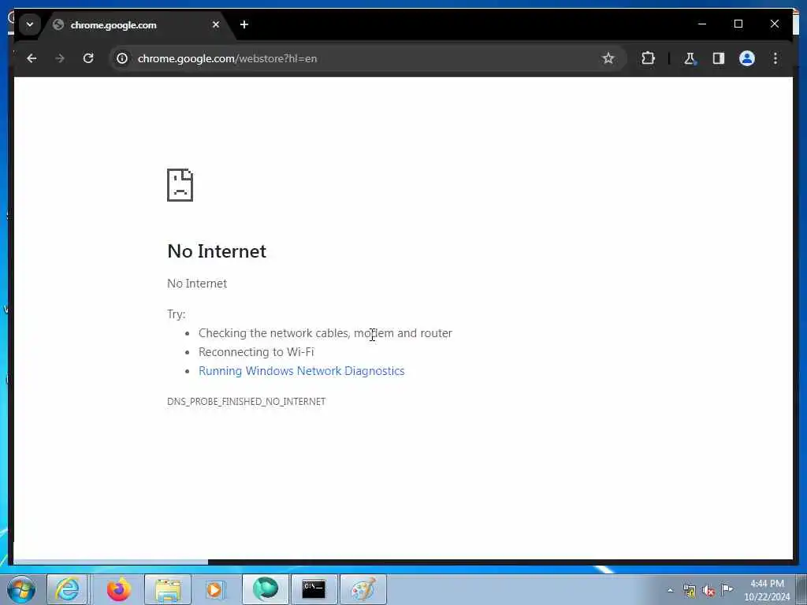Open Chrome Labs flask icon
Image resolution: width=807 pixels, height=605 pixels.
pyautogui.click(x=690, y=58)
